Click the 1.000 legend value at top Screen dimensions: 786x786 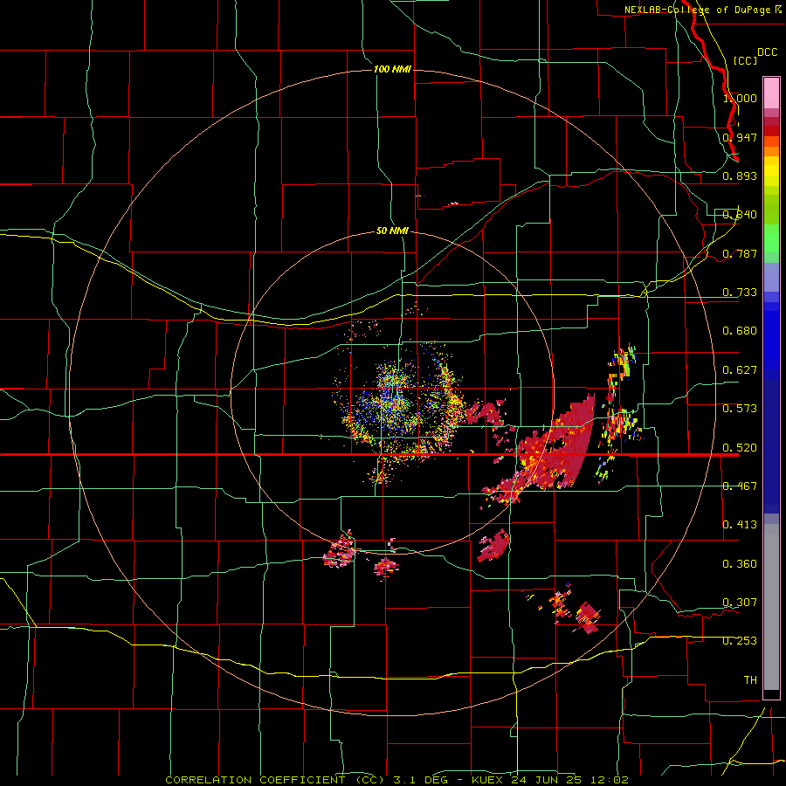[x=740, y=99]
